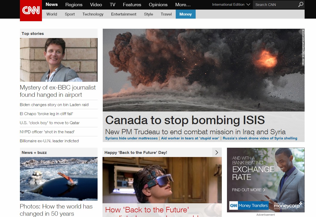
Task: Click the CNN Money Transfers logo in ad
Action: [x=249, y=206]
